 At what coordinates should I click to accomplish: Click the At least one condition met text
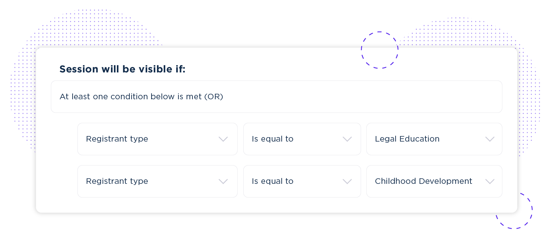click(142, 97)
